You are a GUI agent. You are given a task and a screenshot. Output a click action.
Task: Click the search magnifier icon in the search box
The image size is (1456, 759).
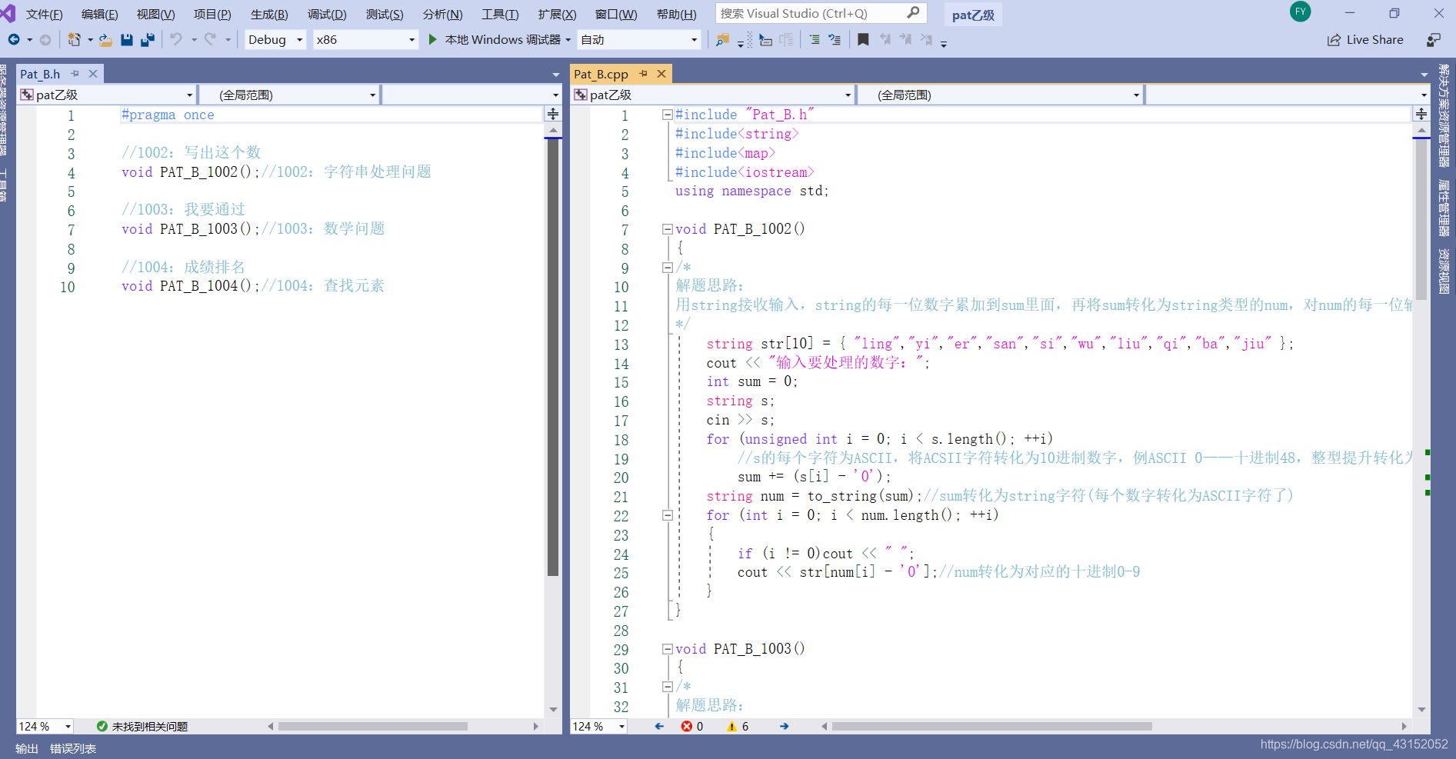913,13
